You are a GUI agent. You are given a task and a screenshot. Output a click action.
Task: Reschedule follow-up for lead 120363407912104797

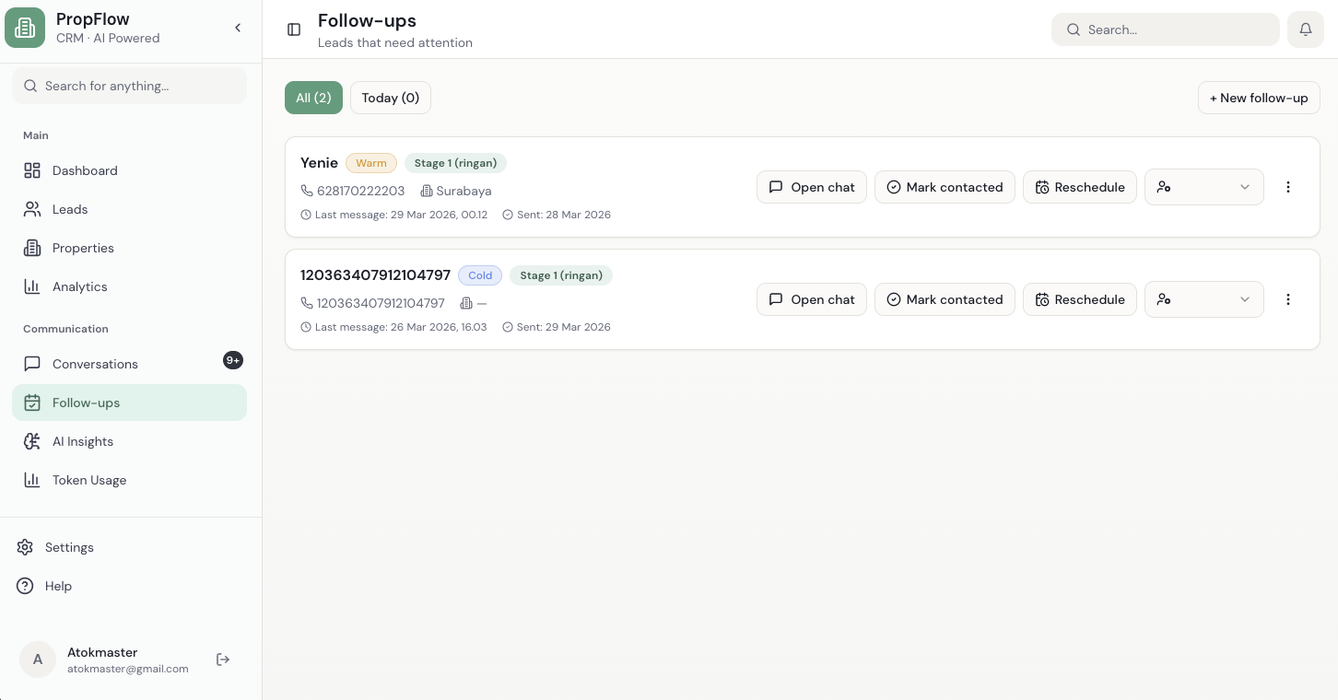[x=1080, y=299]
